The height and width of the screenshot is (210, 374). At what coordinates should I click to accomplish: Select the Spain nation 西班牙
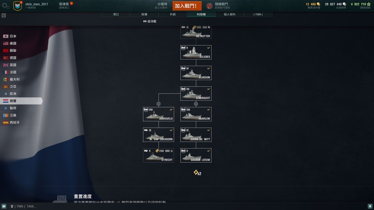[x=11, y=122]
